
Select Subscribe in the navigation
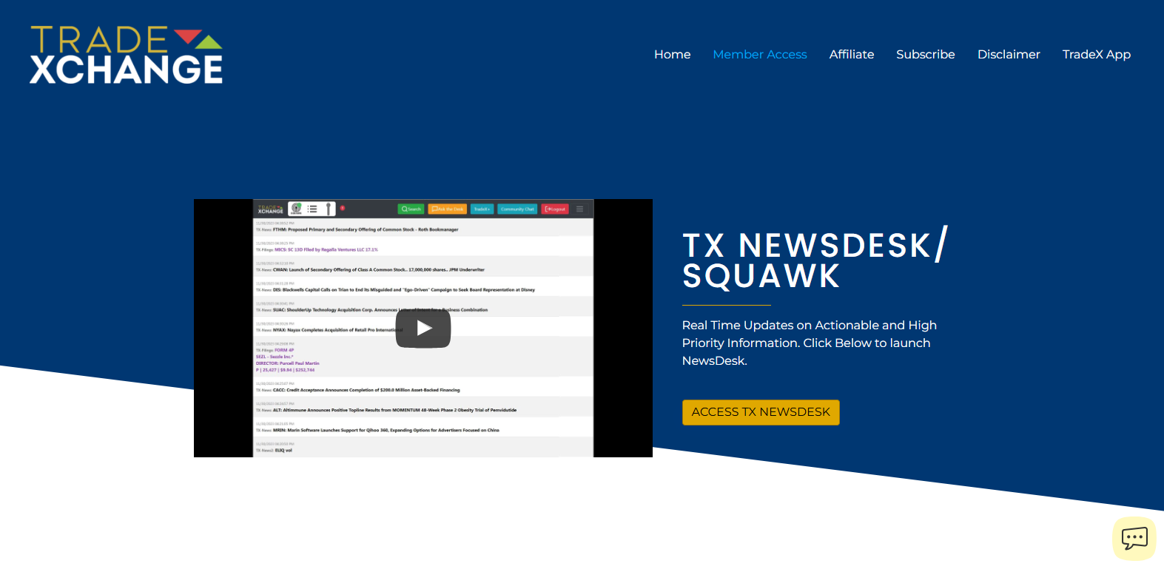pyautogui.click(x=925, y=55)
